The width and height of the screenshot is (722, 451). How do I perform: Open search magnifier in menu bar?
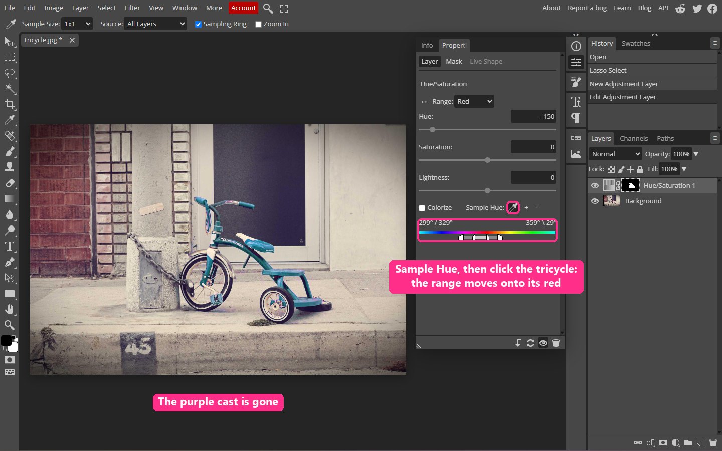268,8
